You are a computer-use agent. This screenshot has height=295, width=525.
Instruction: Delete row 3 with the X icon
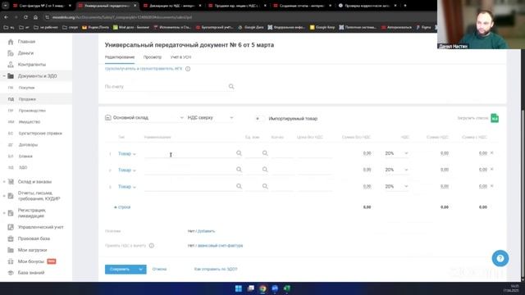click(x=492, y=186)
